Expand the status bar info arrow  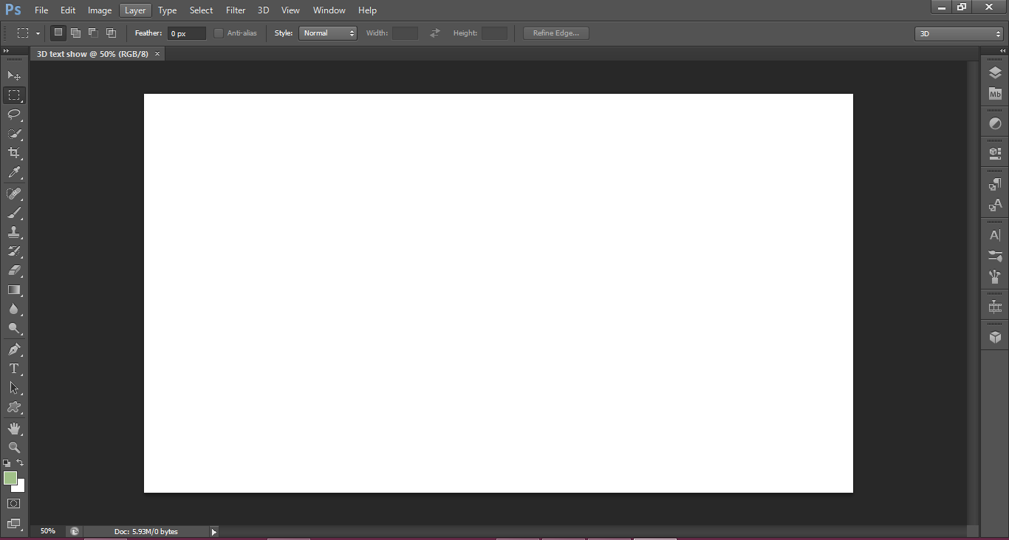pos(214,531)
